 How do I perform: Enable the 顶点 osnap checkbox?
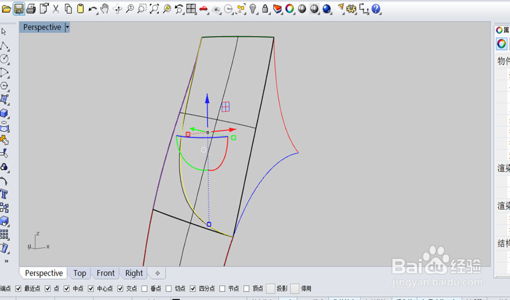click(x=246, y=289)
